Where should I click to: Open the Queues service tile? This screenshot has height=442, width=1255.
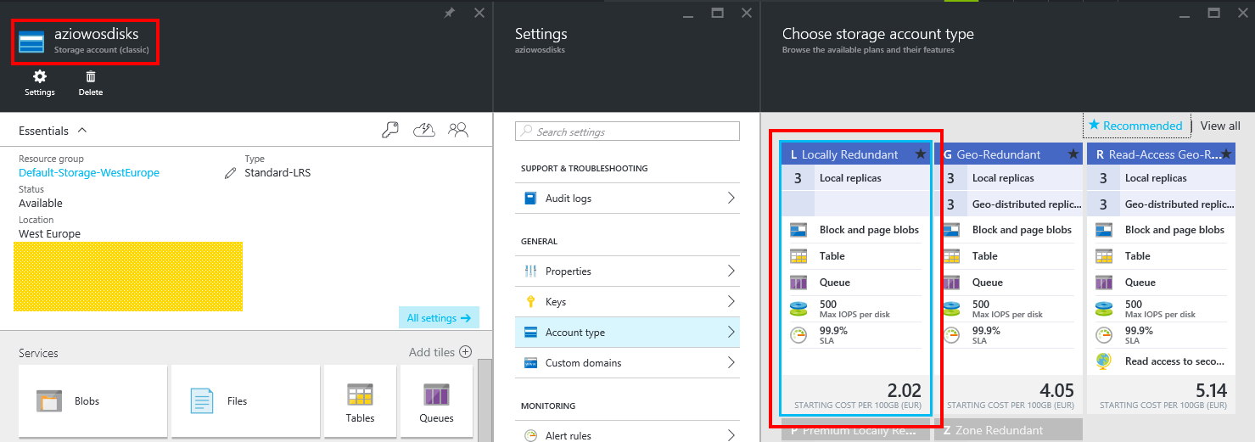click(x=436, y=401)
